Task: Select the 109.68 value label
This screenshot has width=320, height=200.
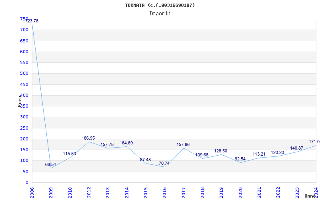Action: pyautogui.click(x=202, y=155)
